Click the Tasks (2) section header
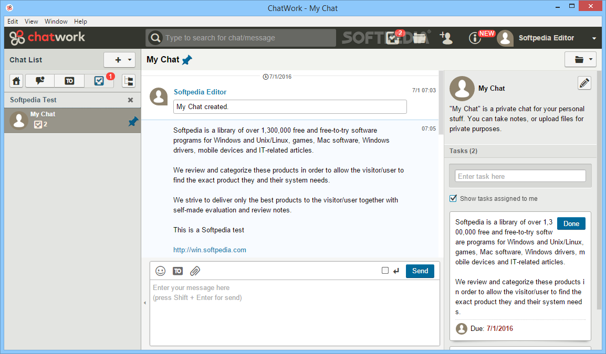The height and width of the screenshot is (354, 606). pyautogui.click(x=520, y=151)
